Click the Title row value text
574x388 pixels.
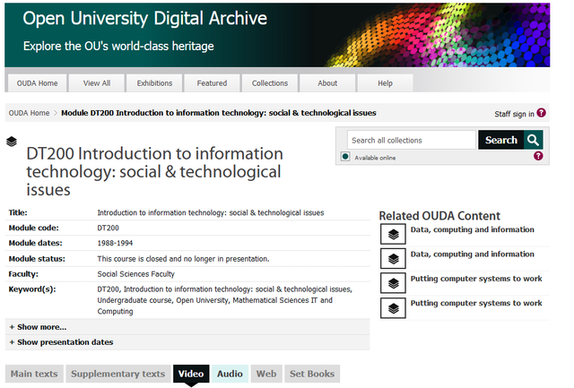[211, 213]
